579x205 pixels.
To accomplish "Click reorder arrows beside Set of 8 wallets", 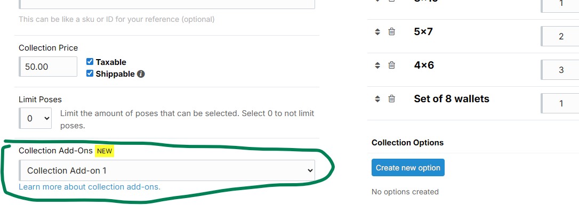I will 377,99.
